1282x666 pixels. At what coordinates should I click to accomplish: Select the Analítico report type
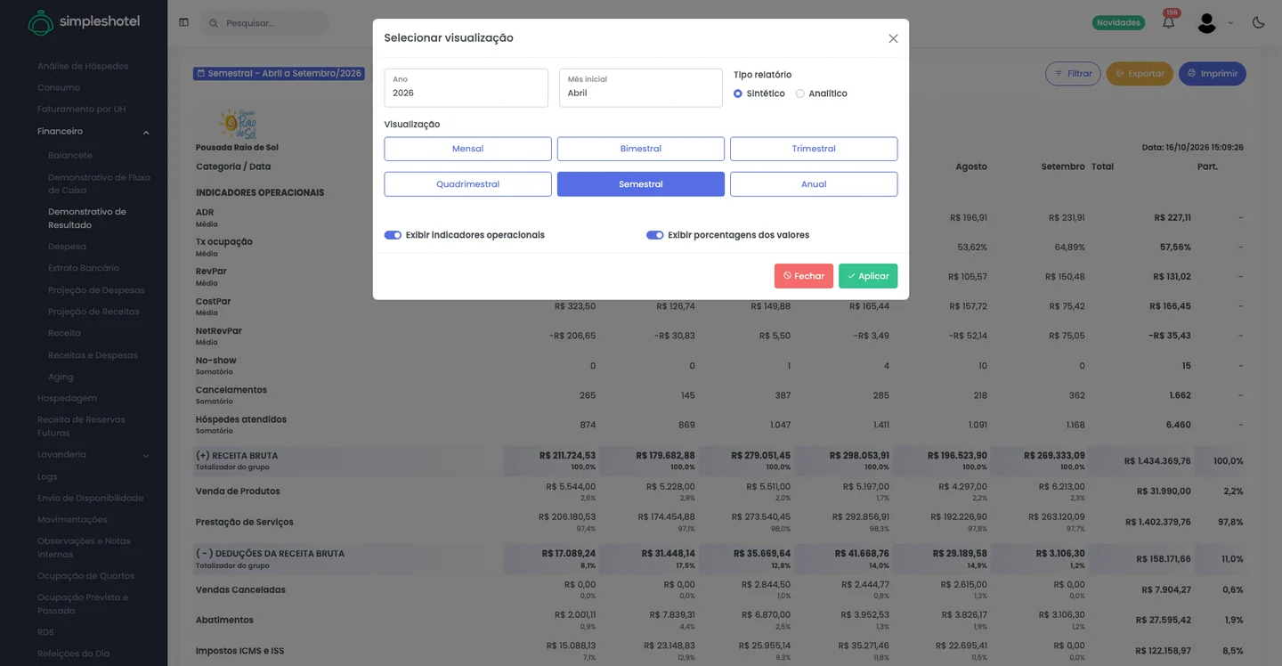point(800,93)
